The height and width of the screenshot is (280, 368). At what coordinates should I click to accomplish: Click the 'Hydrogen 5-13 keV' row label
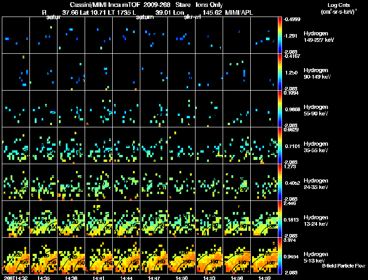pyautogui.click(x=316, y=257)
